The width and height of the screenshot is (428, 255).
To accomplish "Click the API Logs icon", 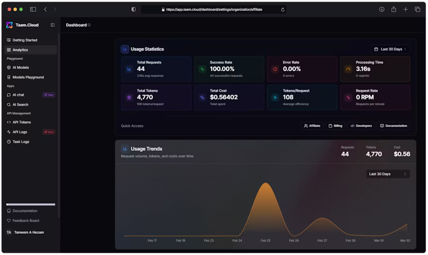I will [9, 132].
